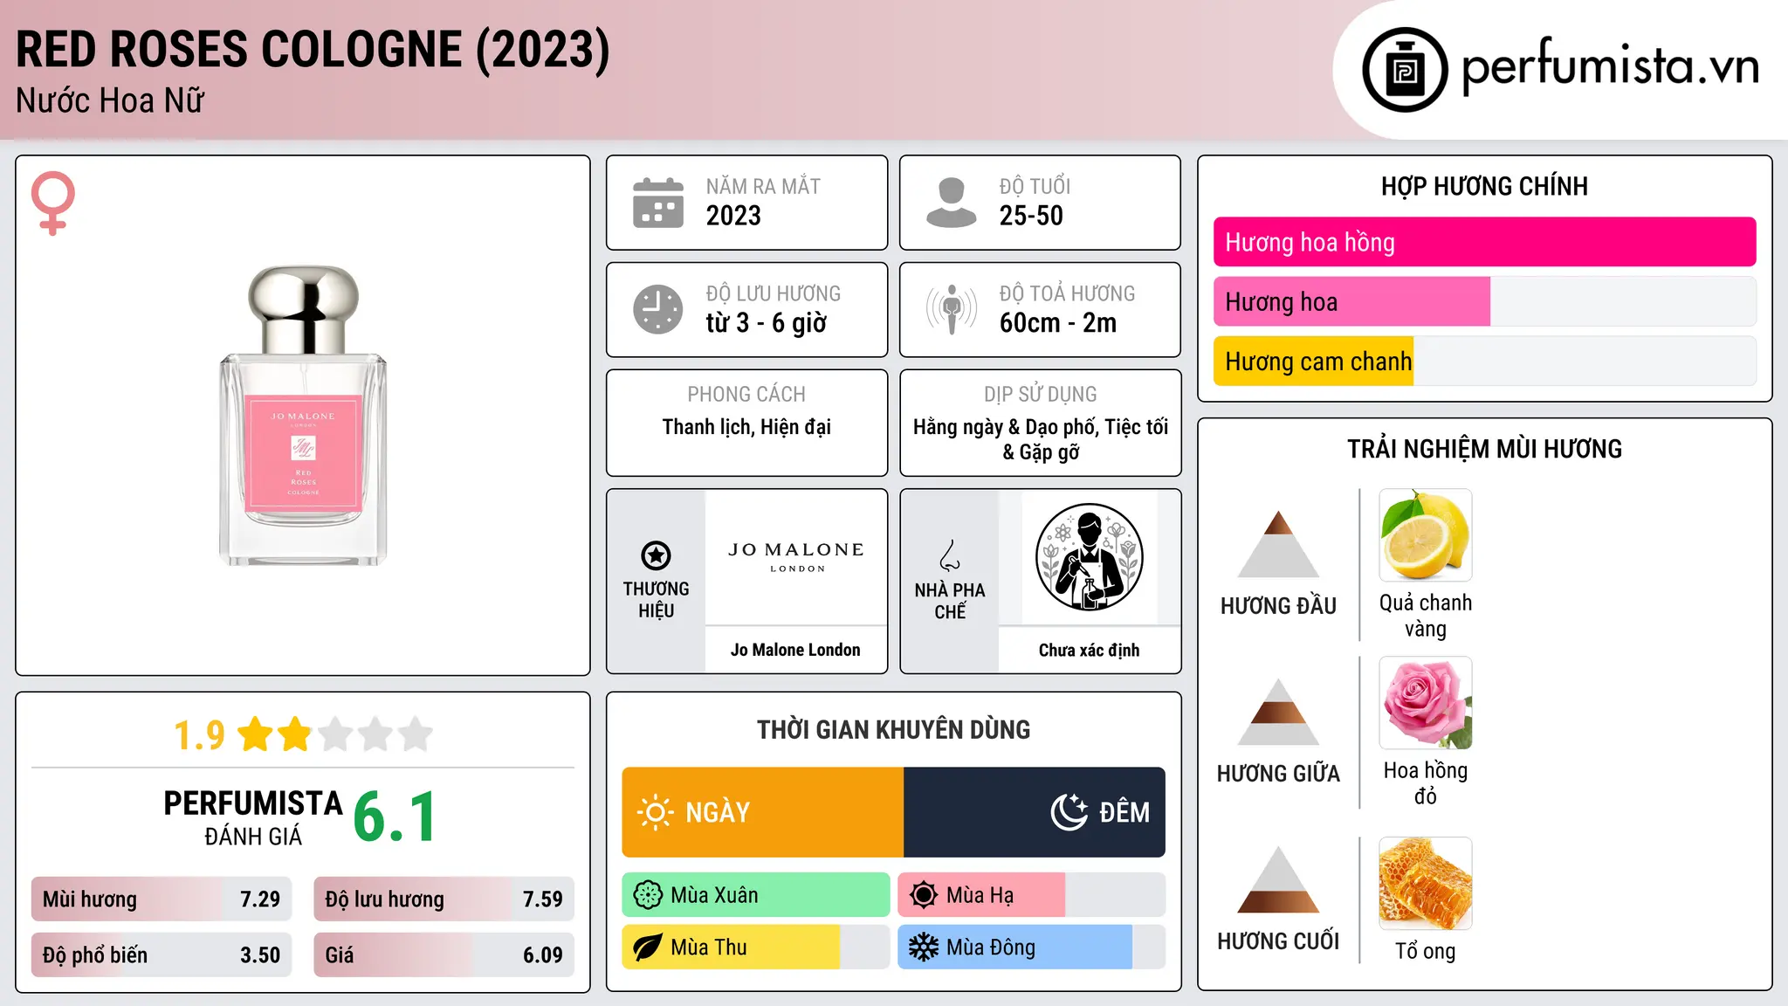Click the sillage icon beside Độ toả hương
Viewport: 1788px width, 1006px height.
pyautogui.click(x=952, y=309)
